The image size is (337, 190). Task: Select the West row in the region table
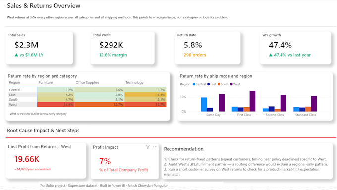tap(87, 105)
